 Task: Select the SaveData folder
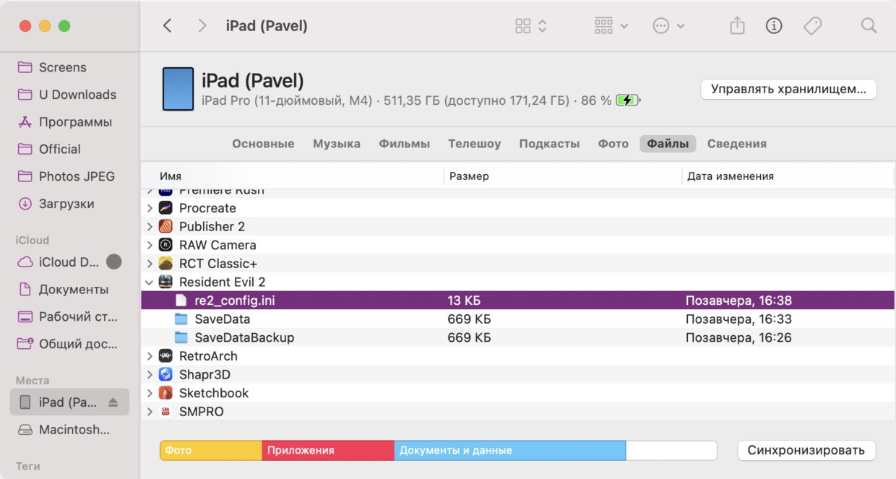517,319
